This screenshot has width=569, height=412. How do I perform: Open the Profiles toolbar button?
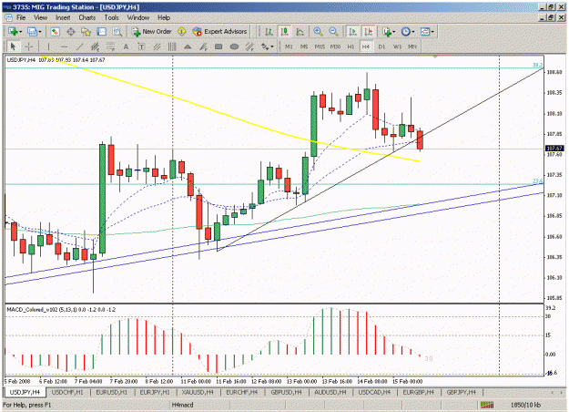[34, 32]
